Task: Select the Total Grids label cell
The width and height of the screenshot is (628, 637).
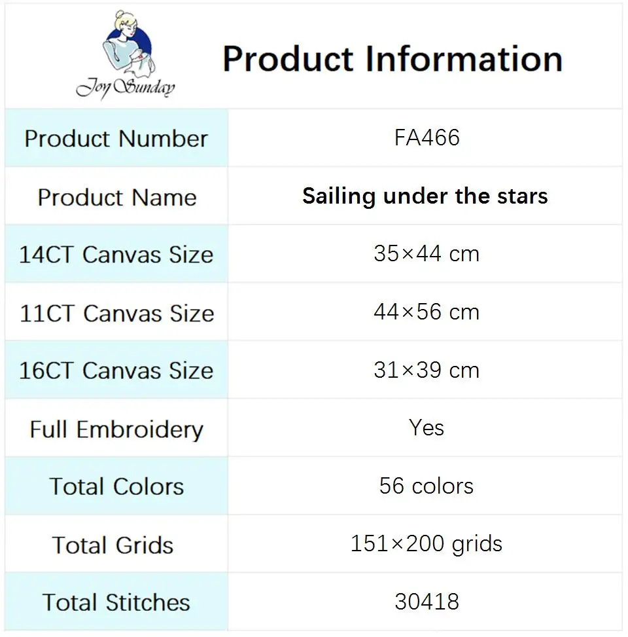Action: click(116, 545)
